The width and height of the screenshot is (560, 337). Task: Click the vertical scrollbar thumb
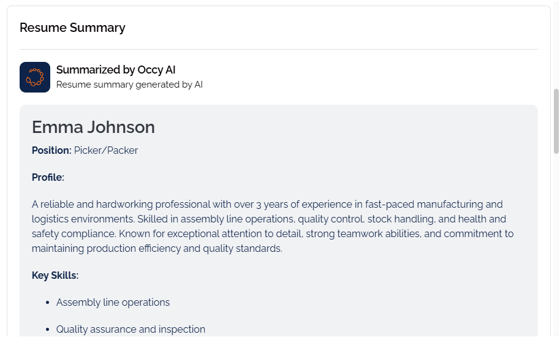tap(556, 121)
